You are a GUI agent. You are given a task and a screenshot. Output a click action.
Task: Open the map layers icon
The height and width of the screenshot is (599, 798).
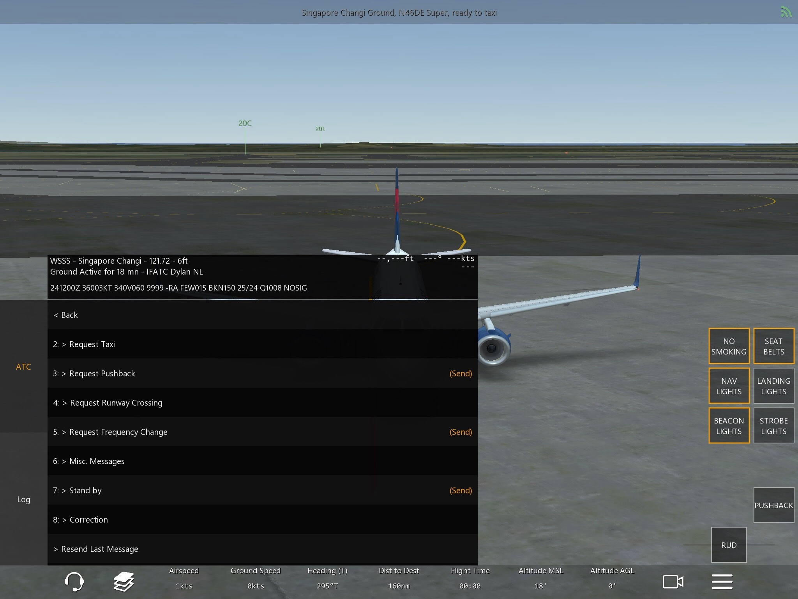tap(124, 581)
